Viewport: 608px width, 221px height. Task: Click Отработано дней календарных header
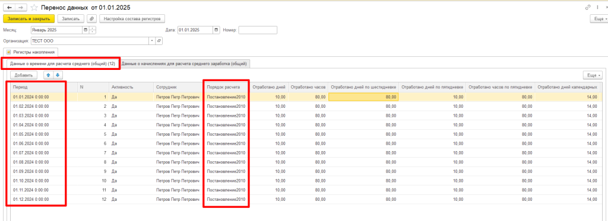coord(568,88)
